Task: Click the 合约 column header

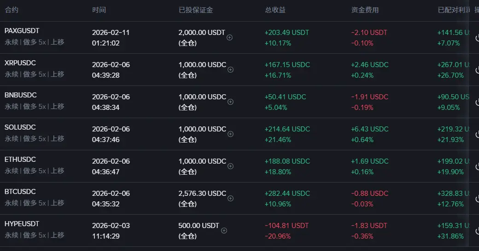Action: pos(12,10)
